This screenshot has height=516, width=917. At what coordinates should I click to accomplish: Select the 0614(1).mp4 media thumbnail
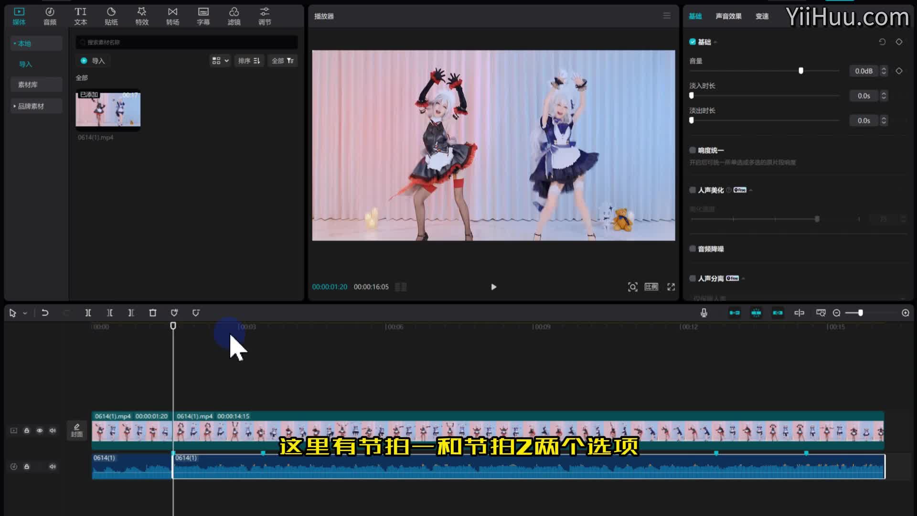(108, 109)
